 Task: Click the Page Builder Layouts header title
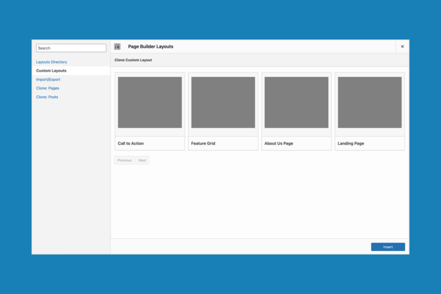(151, 47)
